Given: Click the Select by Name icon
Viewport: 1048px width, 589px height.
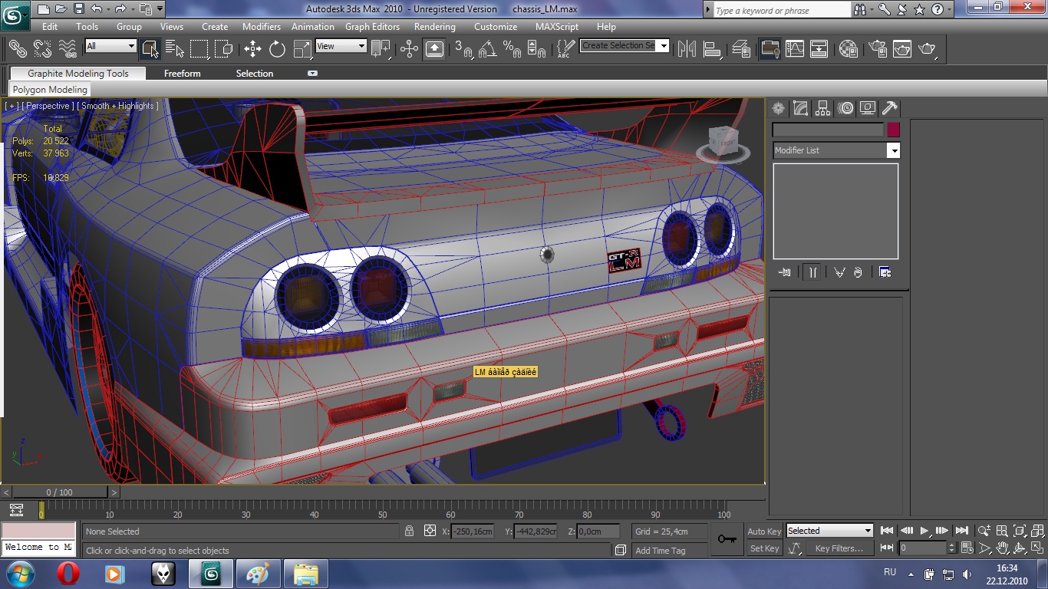Looking at the screenshot, I should [x=174, y=49].
